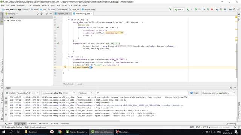Viewport: 241px width, 135px height.
Task: Open the Refactor menu
Action: (x=45, y=5)
